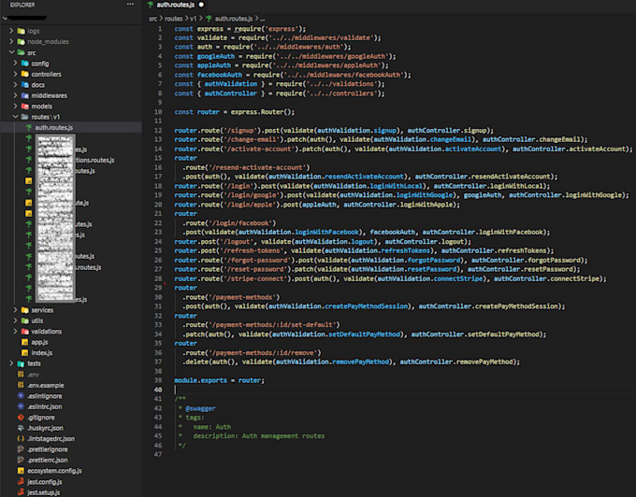The width and height of the screenshot is (636, 497).
Task: Expand the middlewares folder chevron
Action: point(15,95)
